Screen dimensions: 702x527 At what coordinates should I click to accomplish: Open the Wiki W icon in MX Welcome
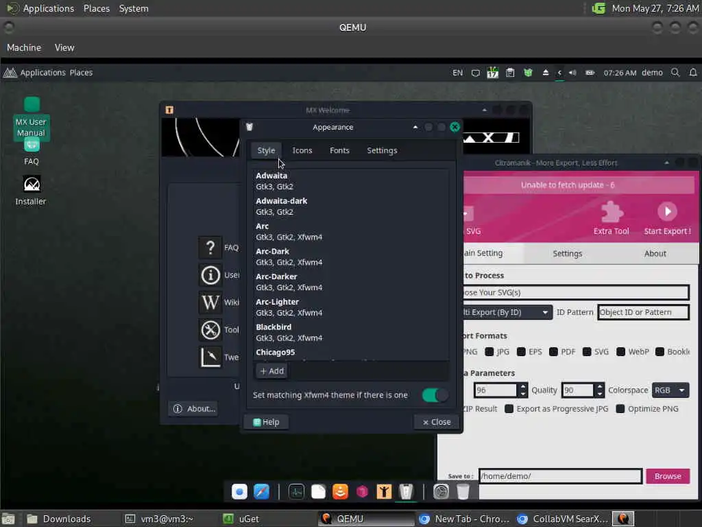pos(210,302)
